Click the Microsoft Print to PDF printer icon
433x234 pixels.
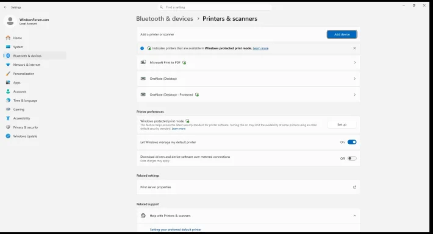coord(143,62)
